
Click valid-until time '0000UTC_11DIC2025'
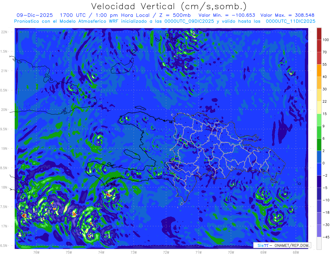[x=290, y=21]
